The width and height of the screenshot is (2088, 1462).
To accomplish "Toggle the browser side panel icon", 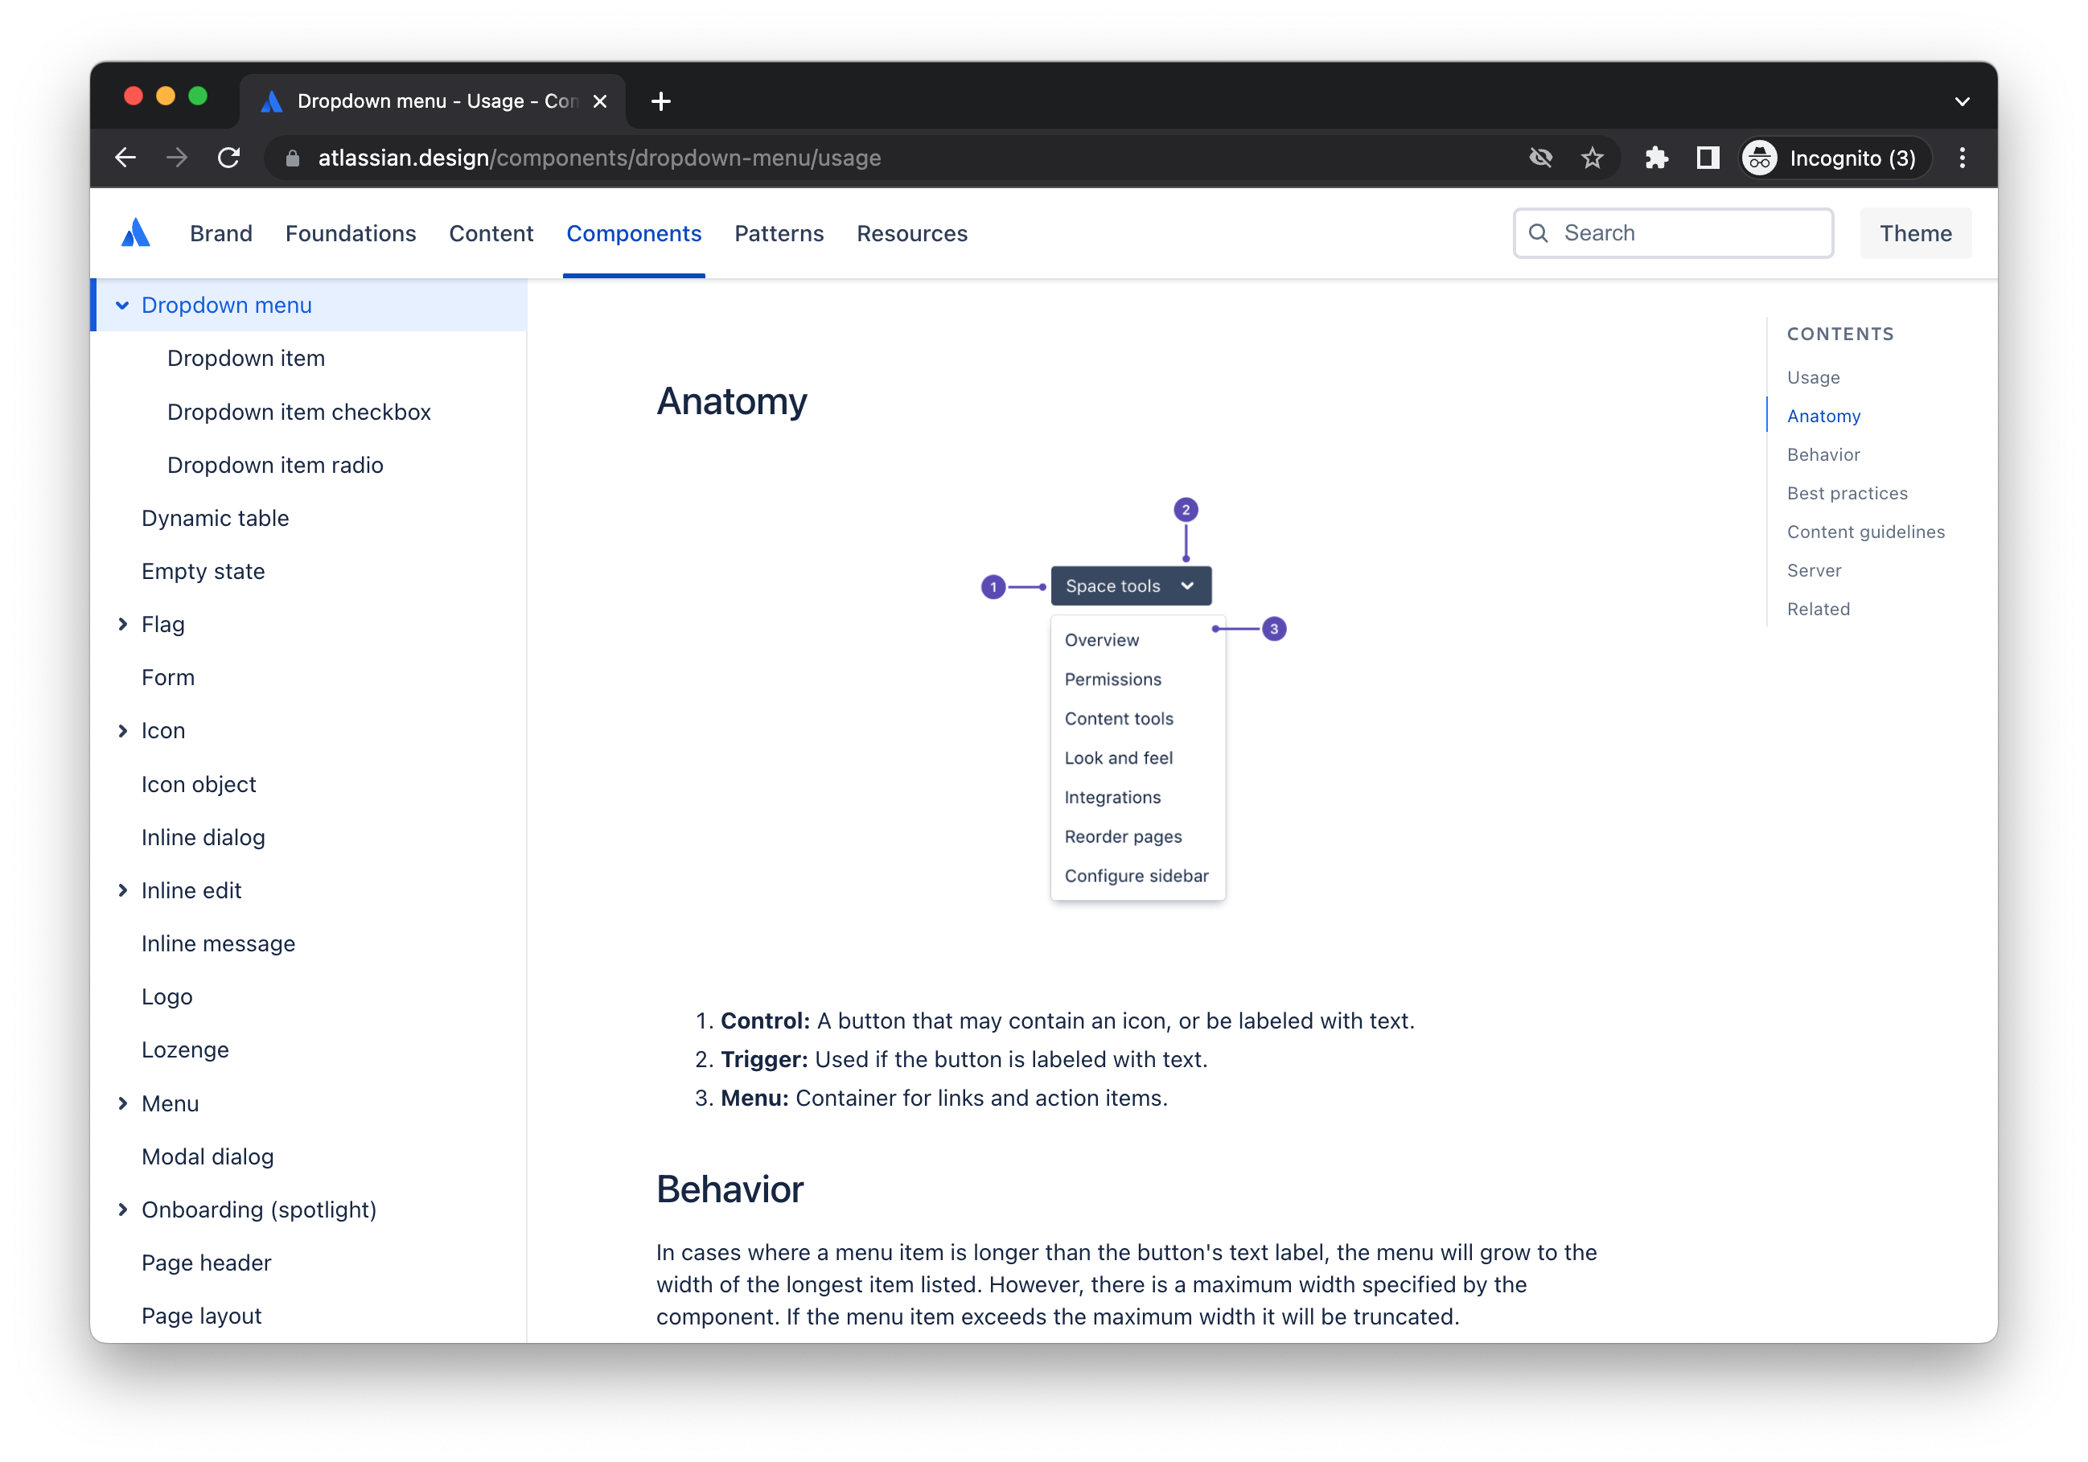I will click(x=1707, y=158).
